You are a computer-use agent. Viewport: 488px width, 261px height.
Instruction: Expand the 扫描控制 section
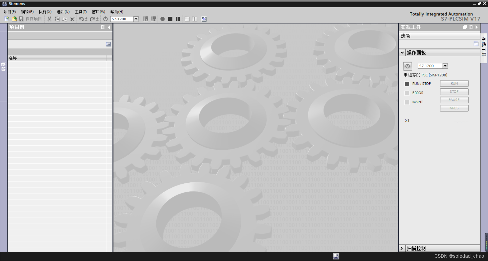click(402, 248)
